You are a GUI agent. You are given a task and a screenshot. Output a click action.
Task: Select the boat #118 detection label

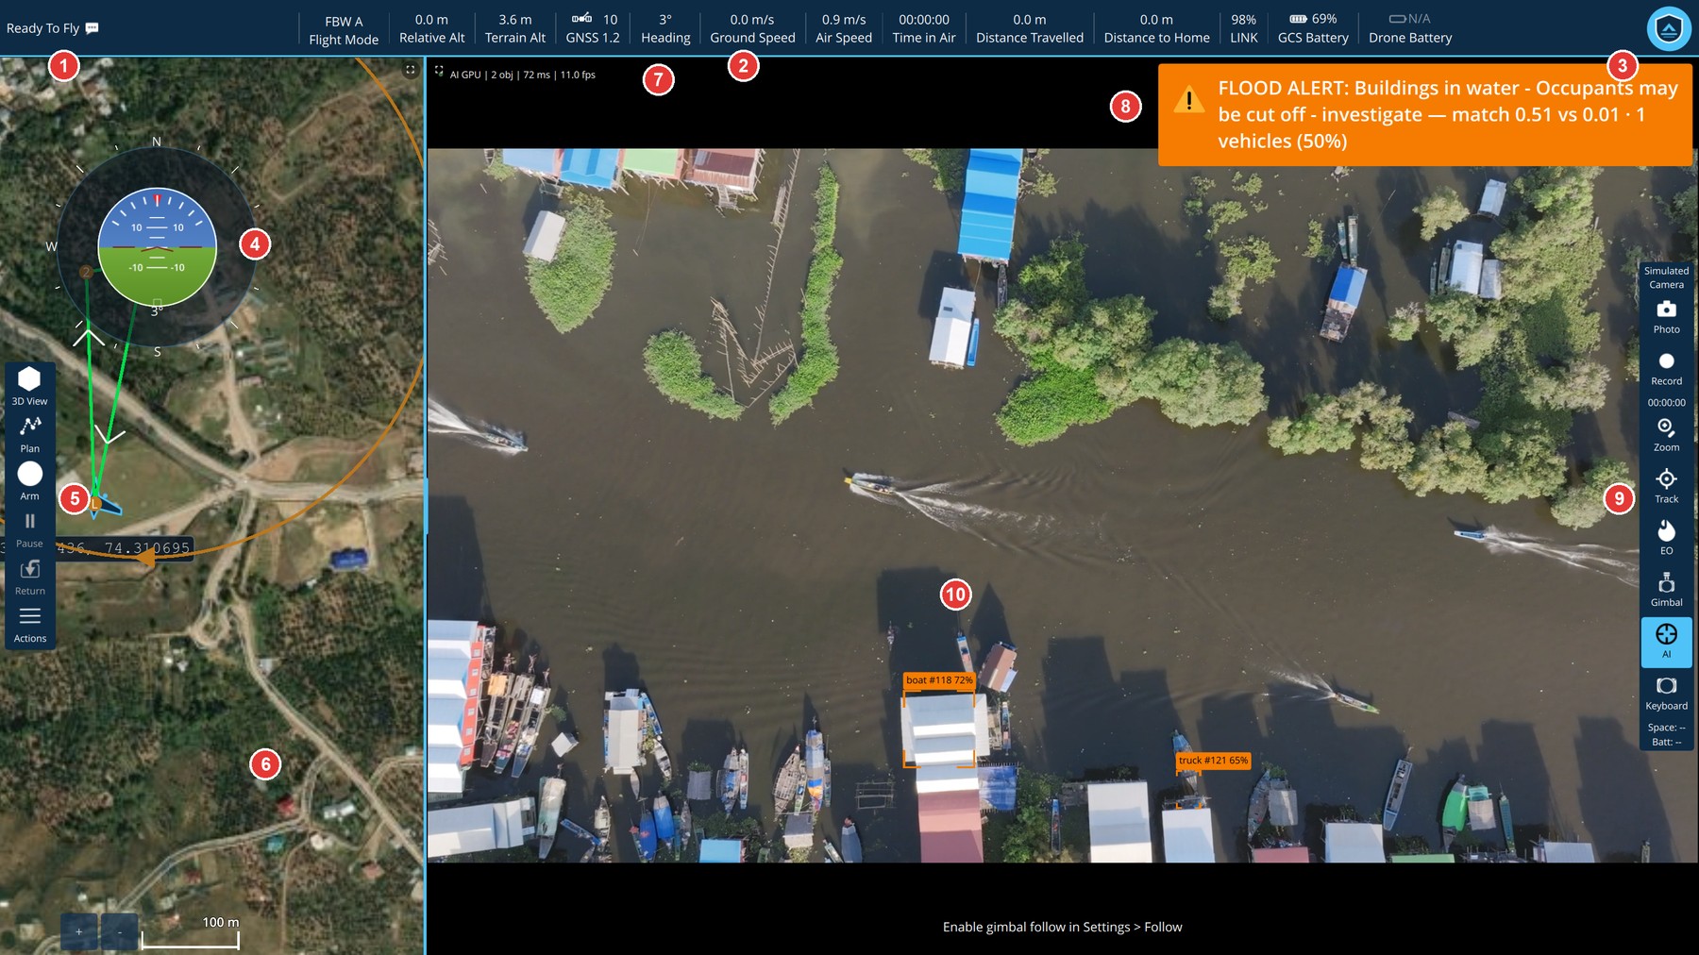coord(939,679)
